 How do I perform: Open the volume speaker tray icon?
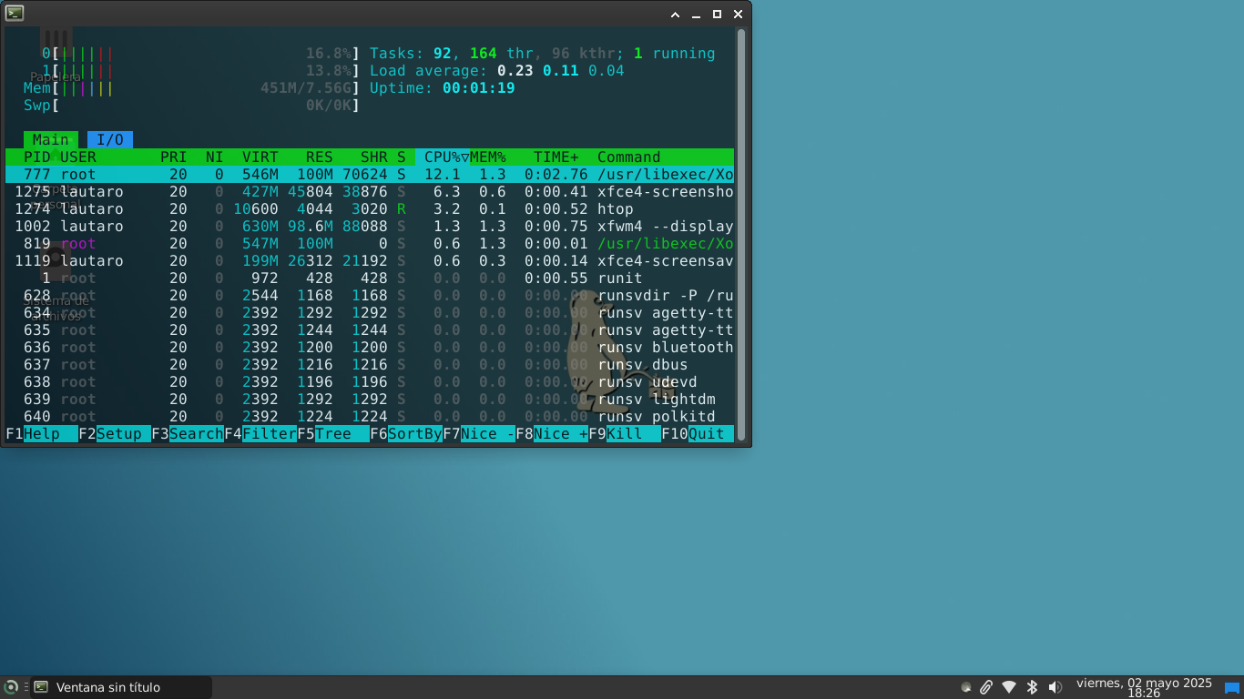(1055, 687)
